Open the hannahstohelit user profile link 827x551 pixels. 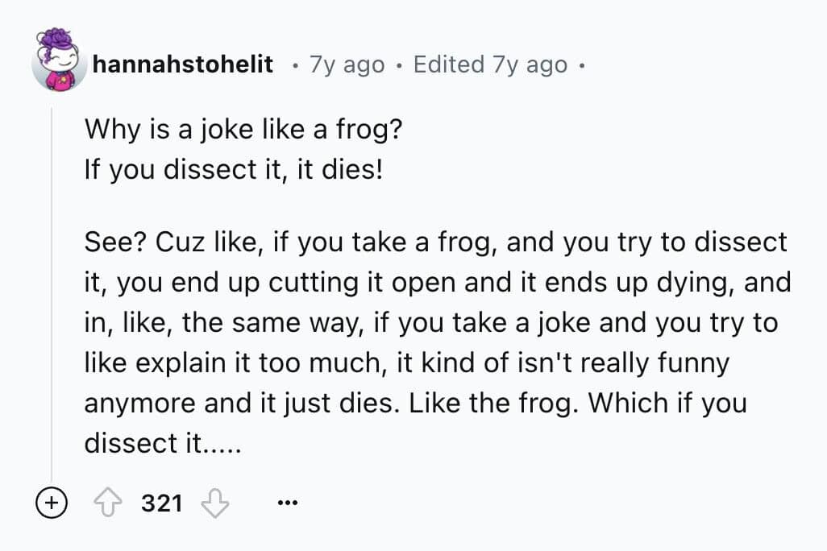pos(183,64)
